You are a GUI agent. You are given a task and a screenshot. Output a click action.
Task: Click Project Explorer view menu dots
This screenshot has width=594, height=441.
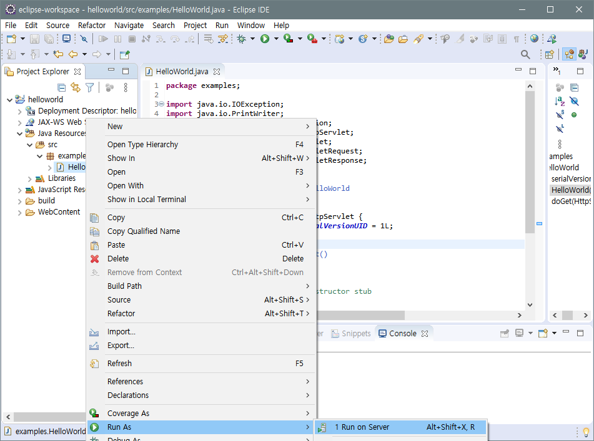[x=126, y=88]
